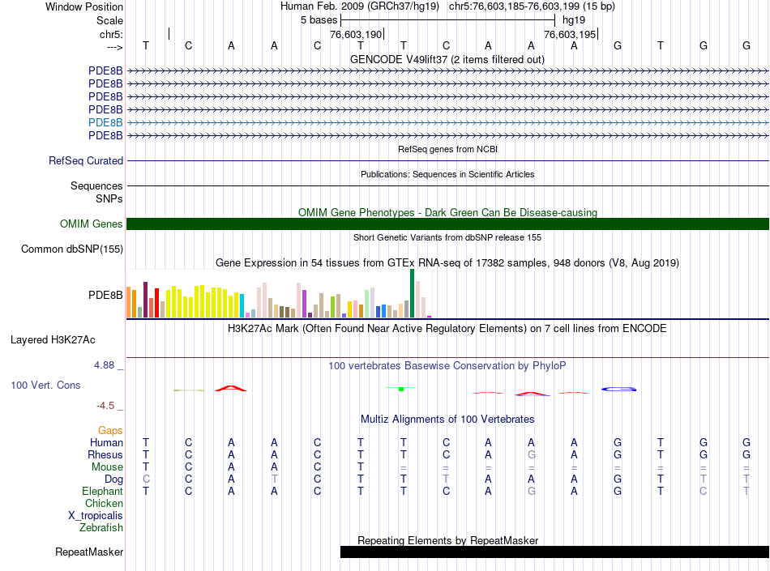Click the RepeatMasker track label
This screenshot has height=571, width=770.
(x=89, y=552)
